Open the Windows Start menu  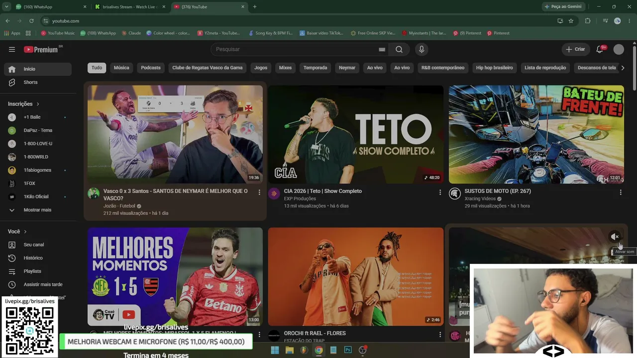pos(275,350)
